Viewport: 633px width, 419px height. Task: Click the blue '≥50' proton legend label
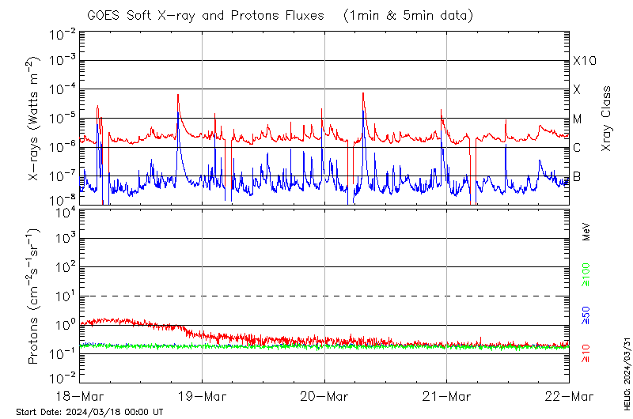pyautogui.click(x=586, y=314)
